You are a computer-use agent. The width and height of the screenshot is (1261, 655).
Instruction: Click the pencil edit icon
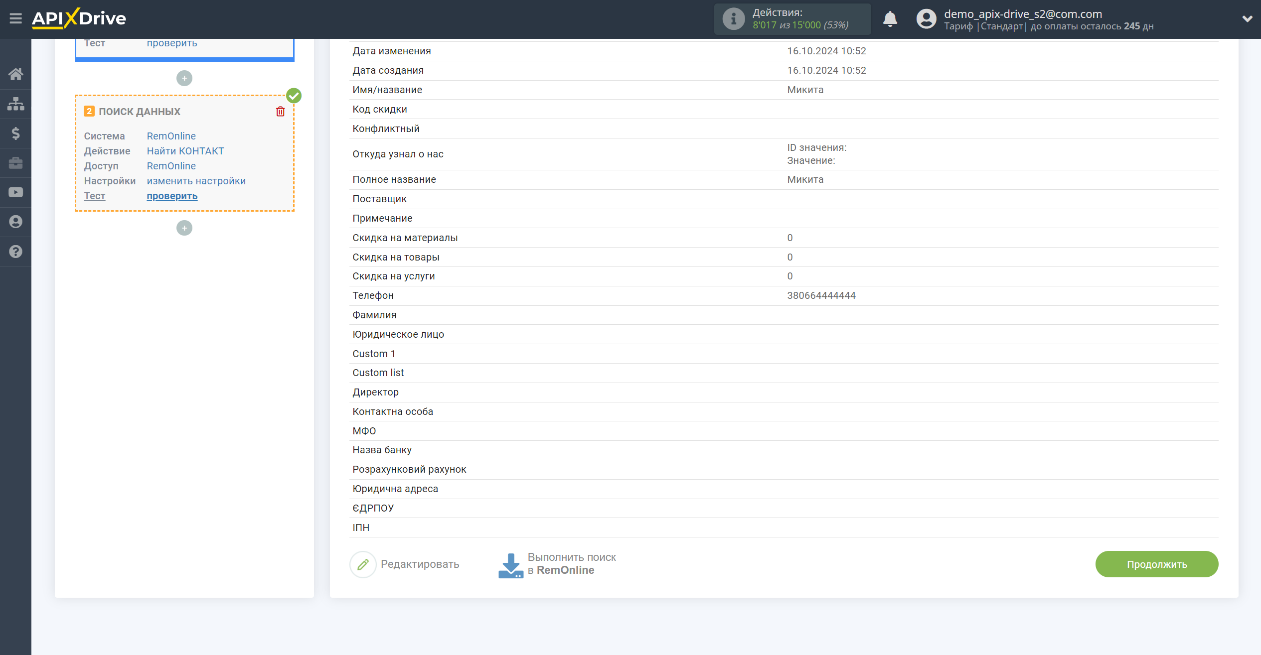363,564
